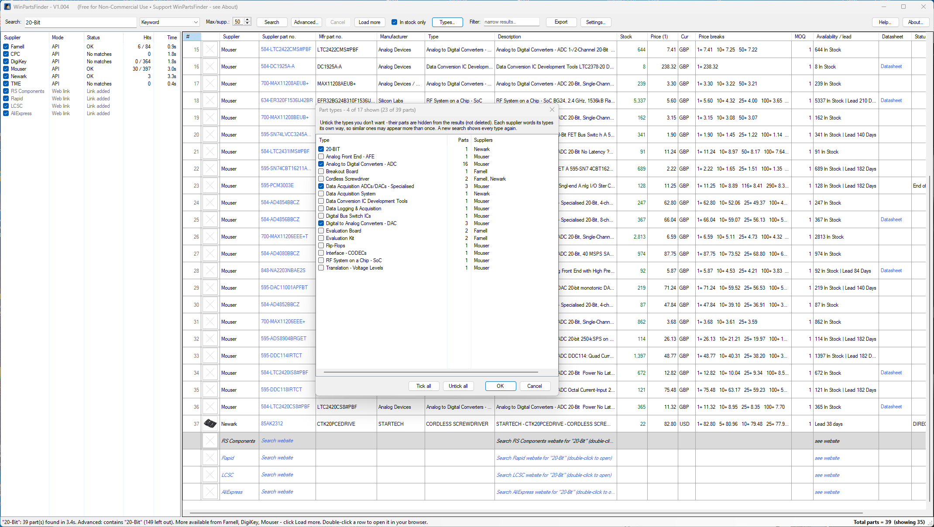Click placeholder image icon in row 15

(210, 49)
